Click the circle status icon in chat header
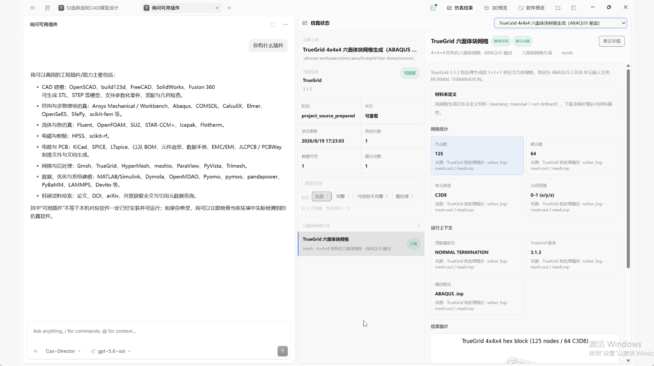This screenshot has height=366, width=654. [x=273, y=25]
